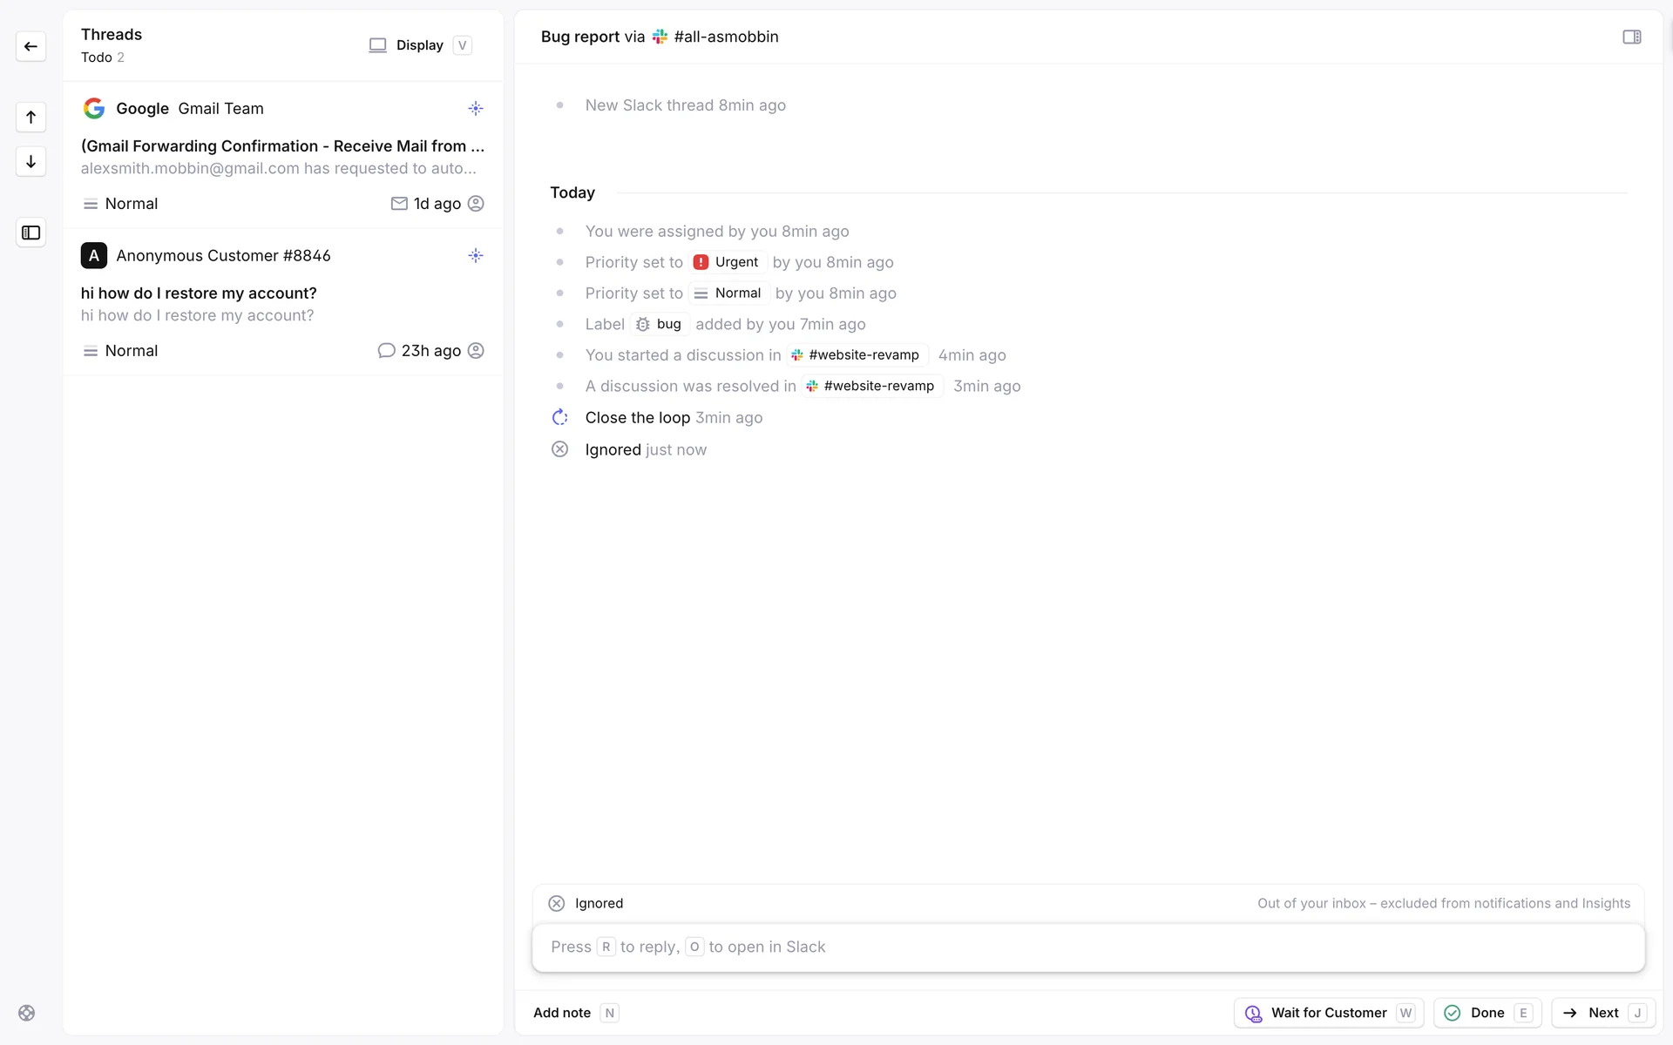Click the Wait for Customer button

tap(1328, 1013)
